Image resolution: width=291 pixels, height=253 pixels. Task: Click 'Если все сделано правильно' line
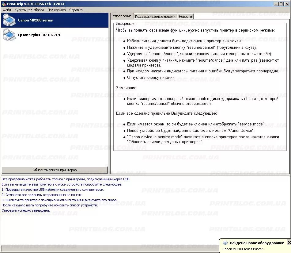coord(166,113)
